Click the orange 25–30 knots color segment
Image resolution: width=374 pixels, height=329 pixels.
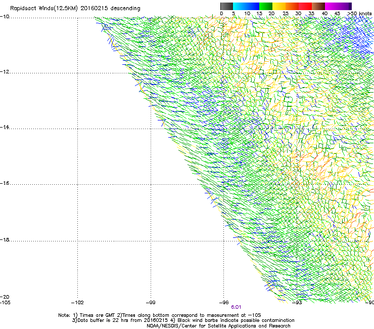(292, 6)
